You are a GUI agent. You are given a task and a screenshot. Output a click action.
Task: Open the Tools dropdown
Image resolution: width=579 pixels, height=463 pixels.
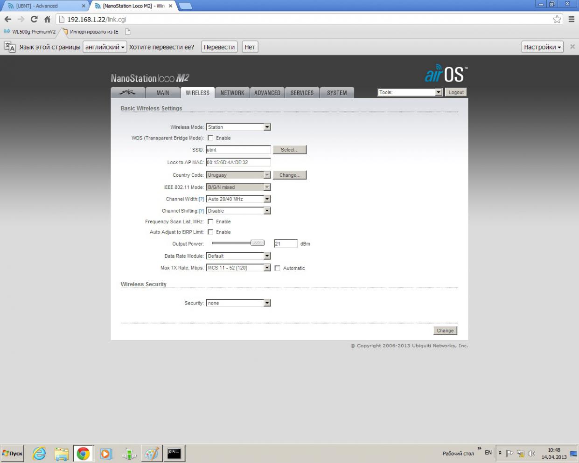[x=410, y=92]
